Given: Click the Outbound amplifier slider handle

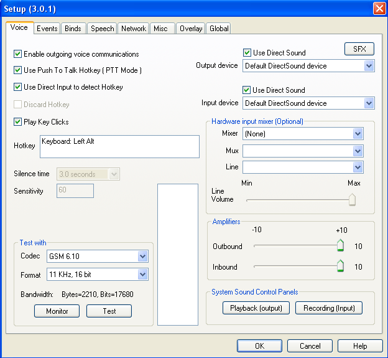Looking at the screenshot, I should pyautogui.click(x=340, y=246).
